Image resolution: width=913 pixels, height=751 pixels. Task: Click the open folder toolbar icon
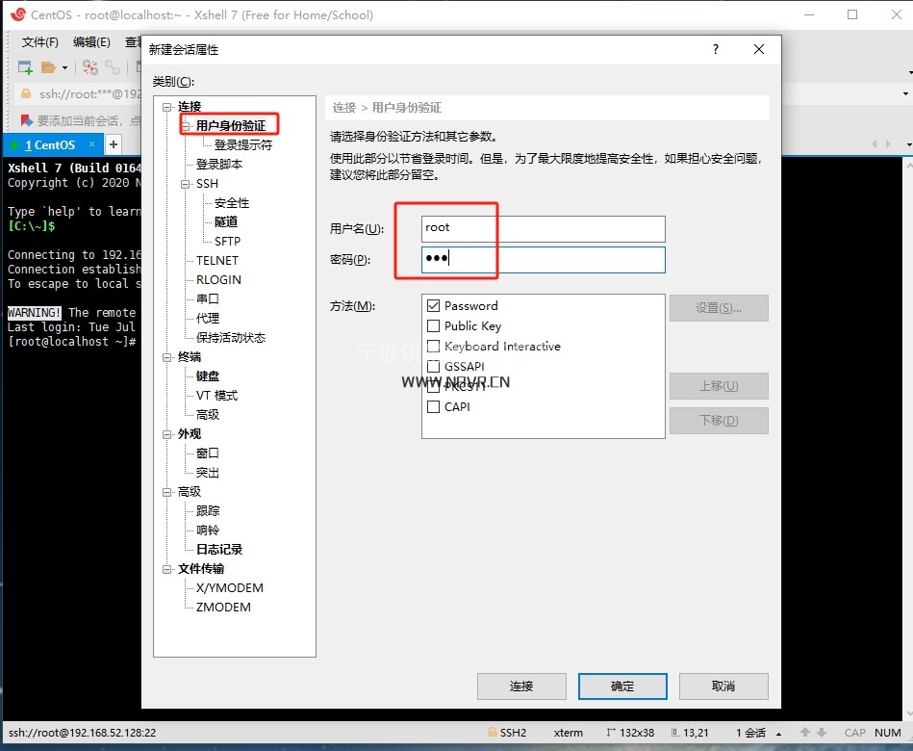[x=49, y=67]
